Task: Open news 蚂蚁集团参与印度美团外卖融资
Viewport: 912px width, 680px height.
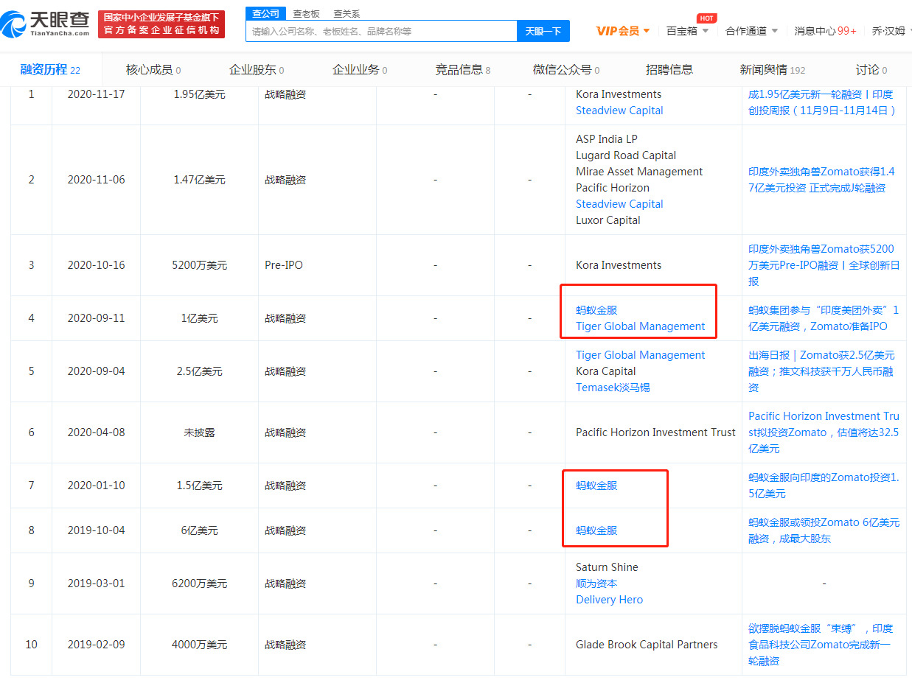Action: (x=824, y=318)
